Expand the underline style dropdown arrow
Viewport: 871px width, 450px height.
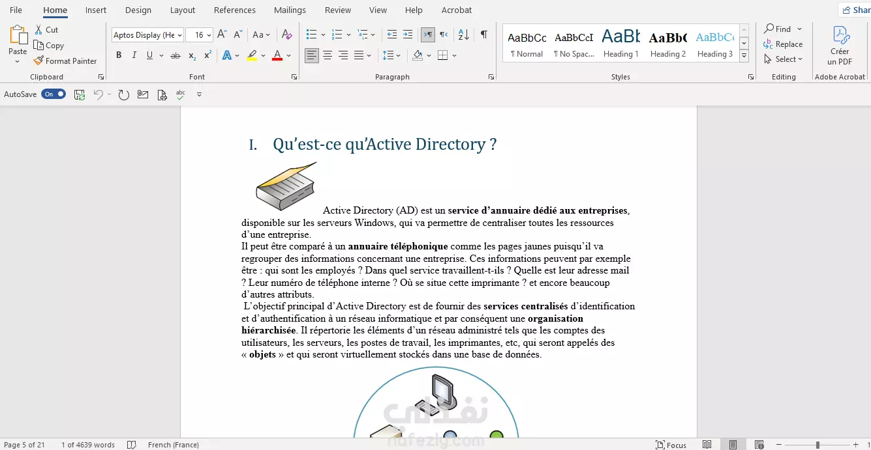[x=160, y=55]
